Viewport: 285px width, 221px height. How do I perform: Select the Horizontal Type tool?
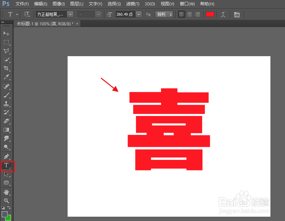[6, 165]
